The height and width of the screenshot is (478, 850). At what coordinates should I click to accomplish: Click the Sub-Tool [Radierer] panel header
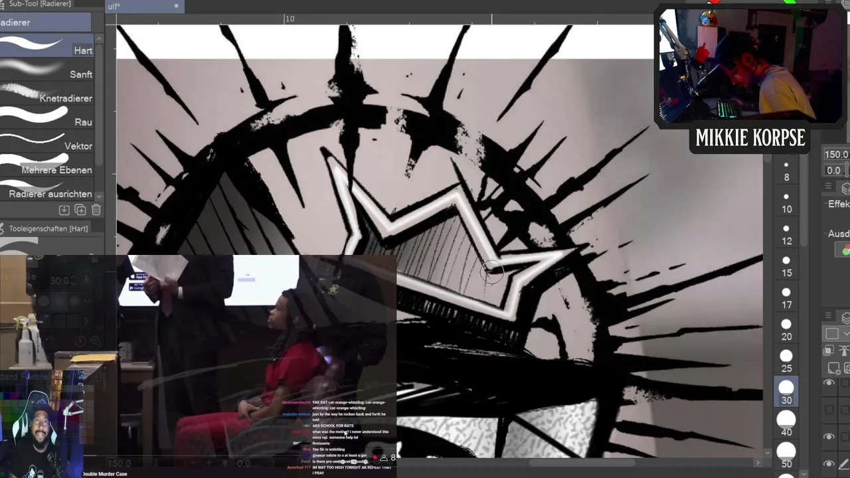tap(41, 4)
